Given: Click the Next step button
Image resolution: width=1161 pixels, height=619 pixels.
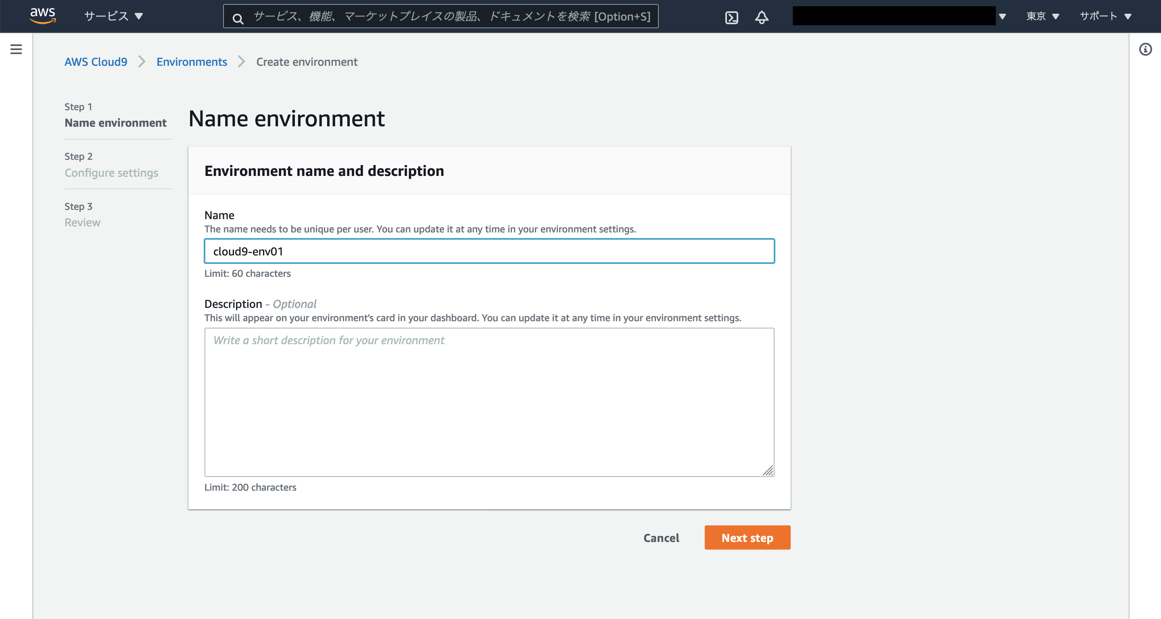Looking at the screenshot, I should click(747, 538).
